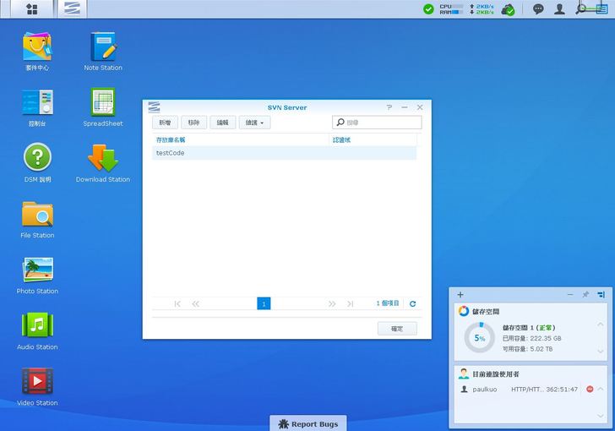Click the notifications speech bubble icon

coord(538,9)
